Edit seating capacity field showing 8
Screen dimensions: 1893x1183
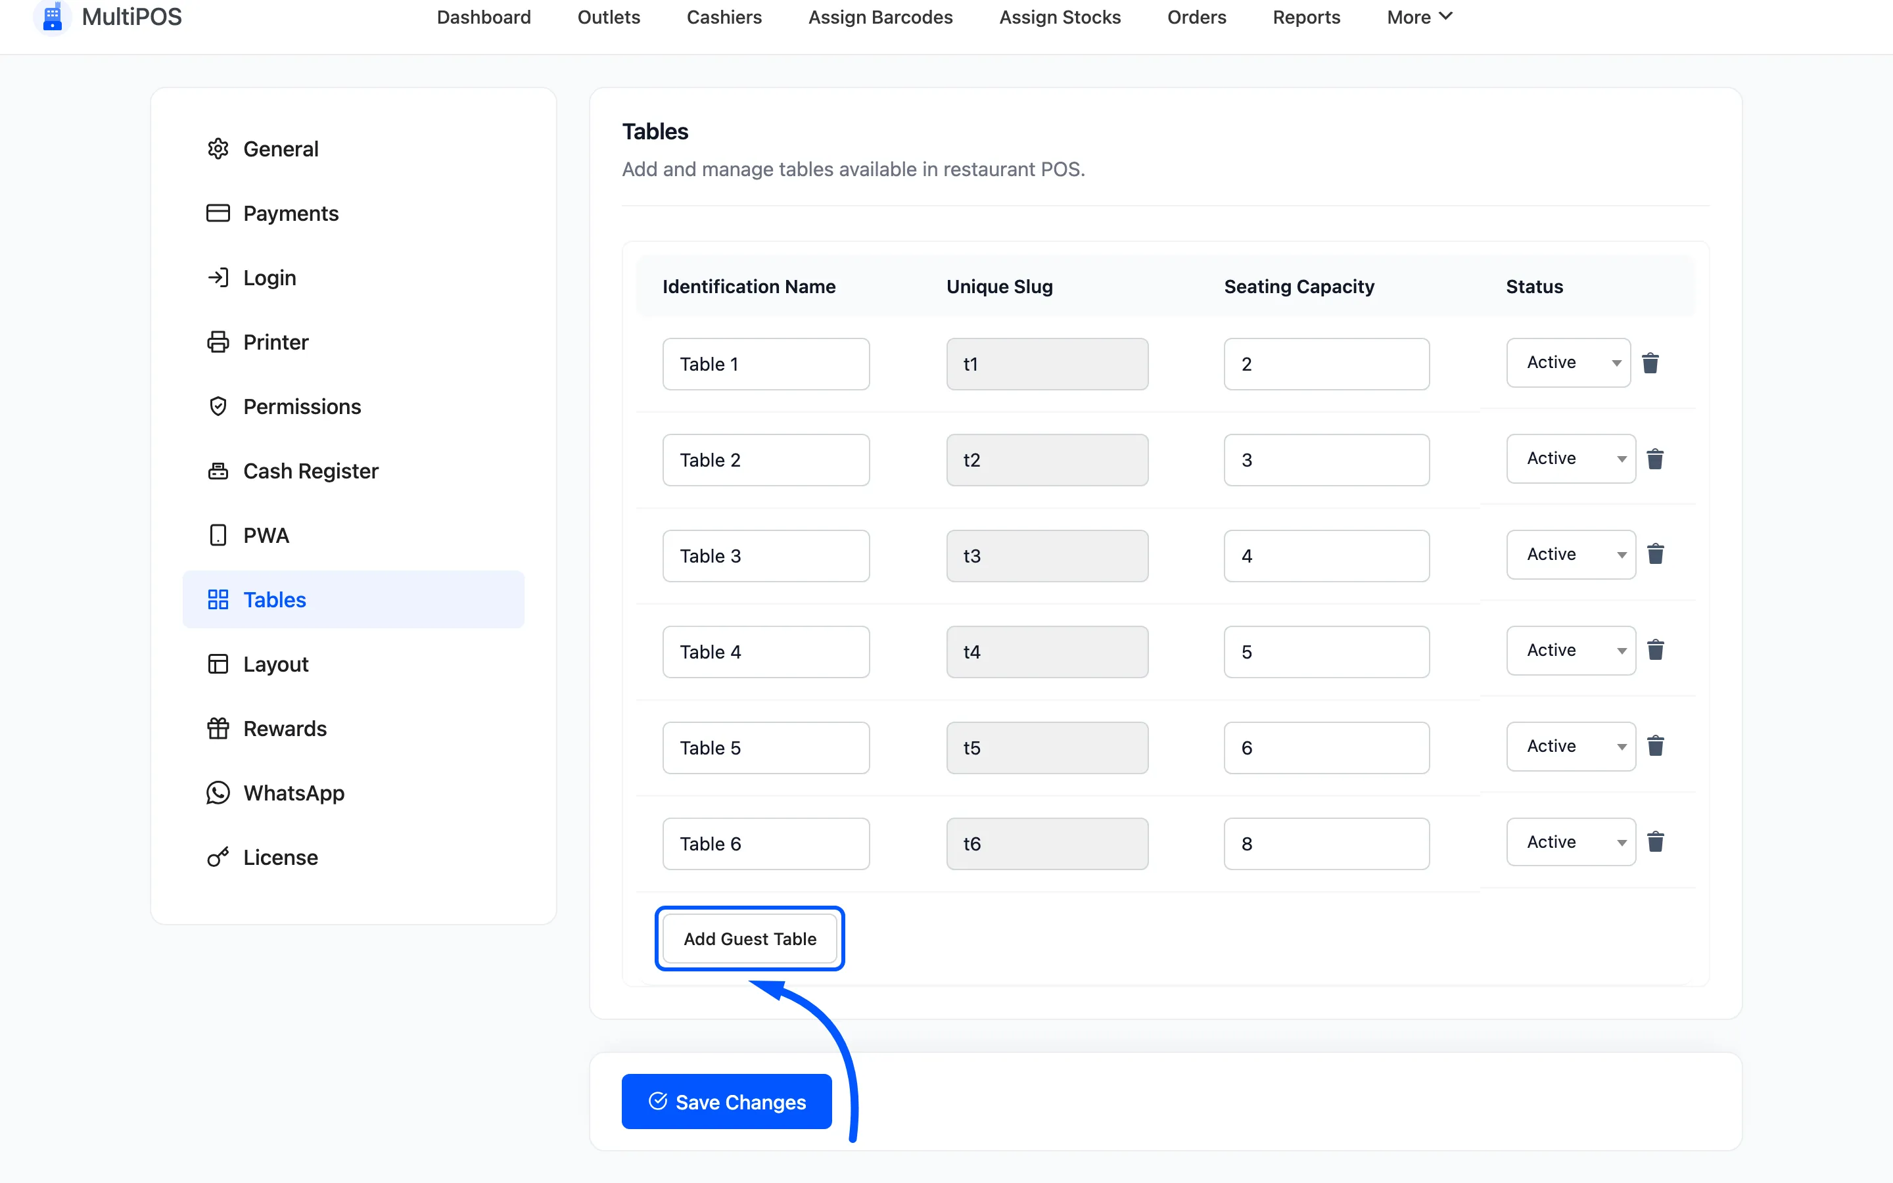[x=1326, y=843]
